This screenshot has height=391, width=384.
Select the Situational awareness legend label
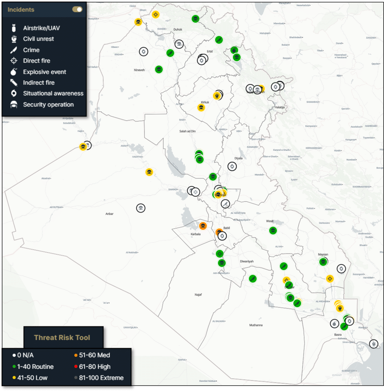tap(53, 93)
